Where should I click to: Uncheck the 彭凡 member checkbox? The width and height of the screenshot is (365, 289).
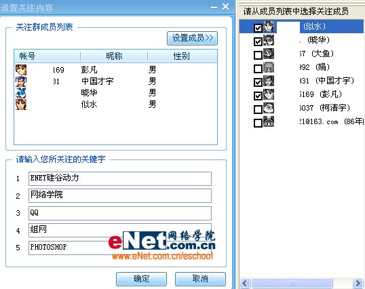pyautogui.click(x=258, y=96)
